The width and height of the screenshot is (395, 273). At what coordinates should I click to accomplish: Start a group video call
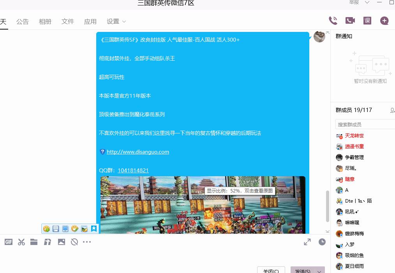[x=350, y=21]
